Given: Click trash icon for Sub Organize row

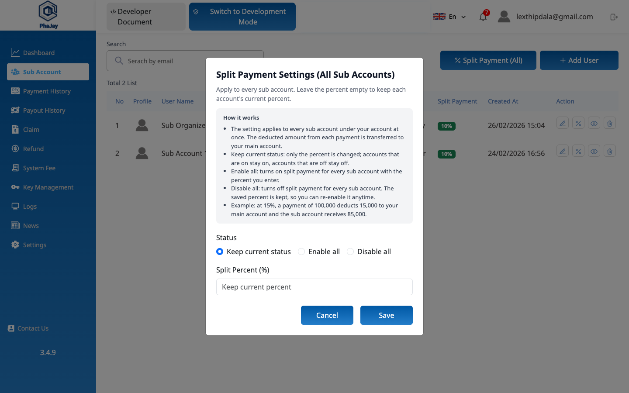Looking at the screenshot, I should pos(610,123).
